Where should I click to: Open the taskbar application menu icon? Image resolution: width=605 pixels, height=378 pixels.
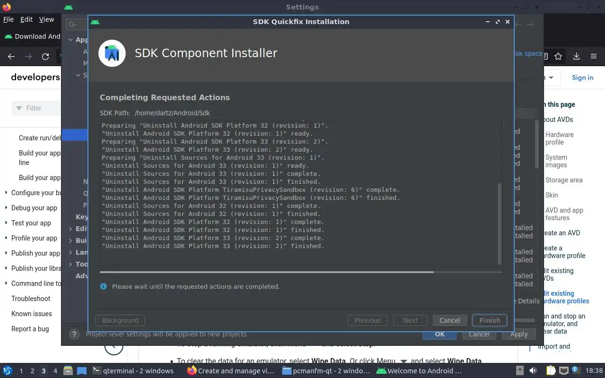(8, 371)
